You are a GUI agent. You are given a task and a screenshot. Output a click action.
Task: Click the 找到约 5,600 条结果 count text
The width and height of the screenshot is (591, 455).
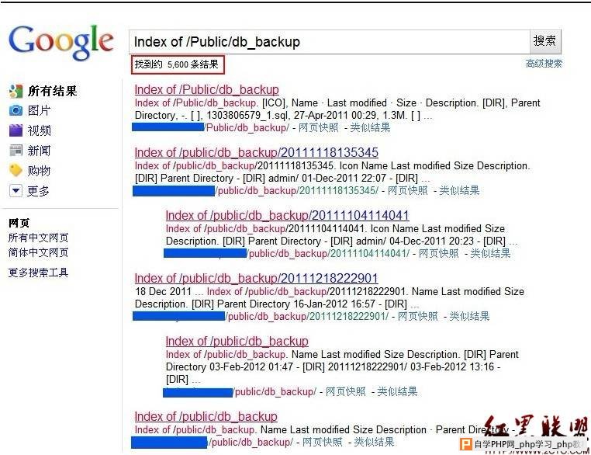pos(177,64)
